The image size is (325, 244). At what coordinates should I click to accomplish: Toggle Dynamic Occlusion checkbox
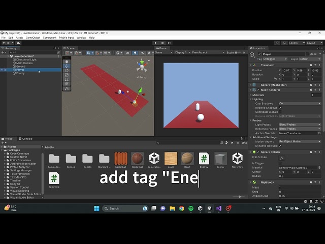(x=280, y=146)
